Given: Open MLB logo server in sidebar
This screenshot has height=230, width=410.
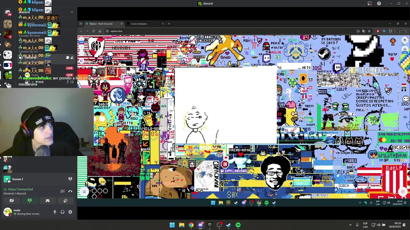Looking at the screenshot, I should tap(8, 65).
